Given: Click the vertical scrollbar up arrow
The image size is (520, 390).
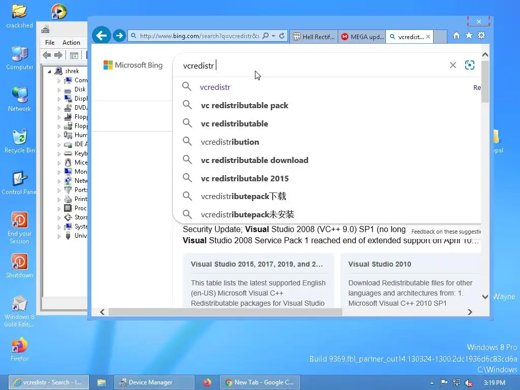Looking at the screenshot, I should pyautogui.click(x=485, y=55).
